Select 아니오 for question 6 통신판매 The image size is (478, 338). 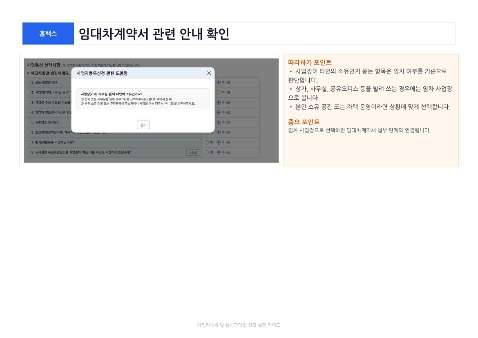219,132
